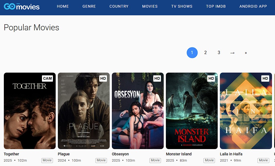Click the next page arrow
This screenshot has height=166, width=275.
point(233,53)
